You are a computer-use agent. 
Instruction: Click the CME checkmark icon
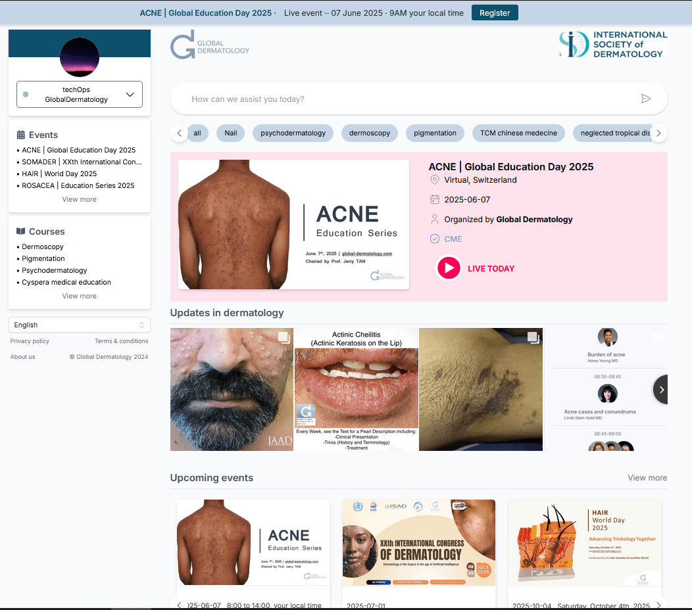435,239
